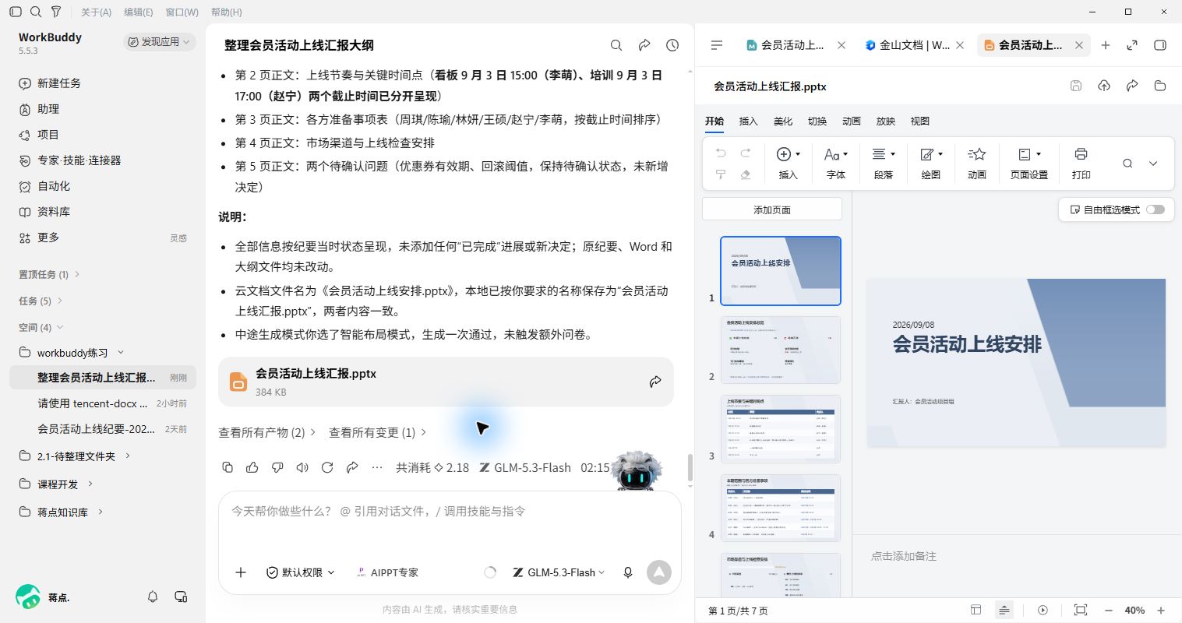Select the AIPPT专家 skill chip
1182x623 pixels.
coord(386,572)
